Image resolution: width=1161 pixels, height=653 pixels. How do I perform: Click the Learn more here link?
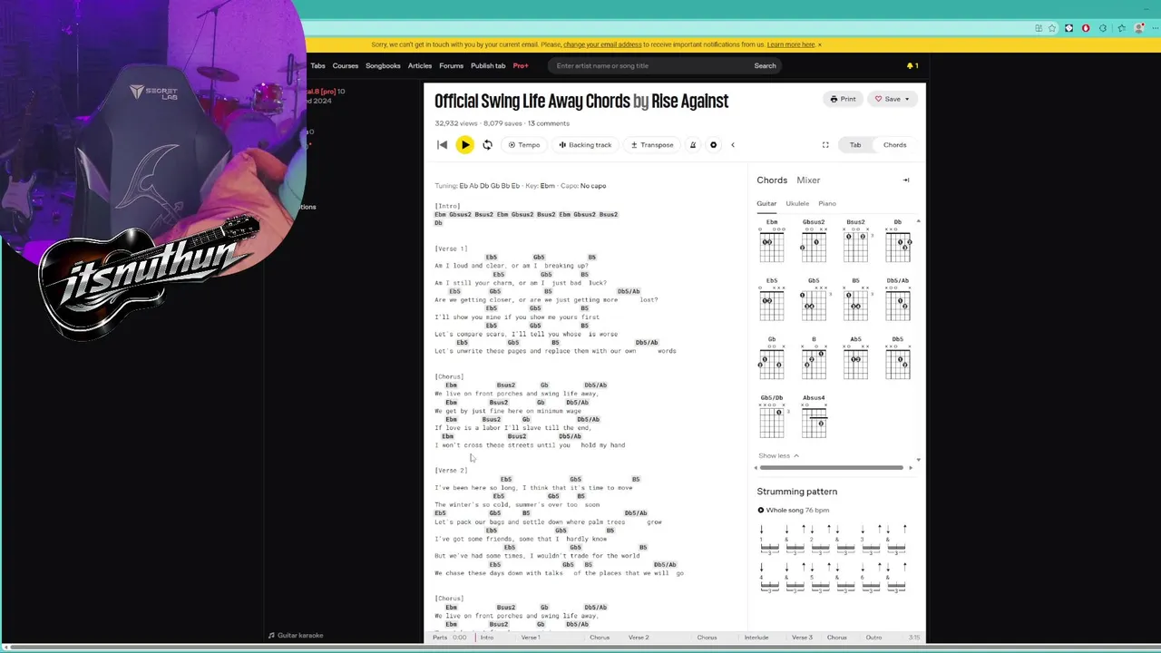(x=791, y=44)
